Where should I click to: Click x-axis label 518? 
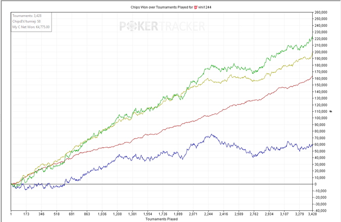click(x=57, y=214)
